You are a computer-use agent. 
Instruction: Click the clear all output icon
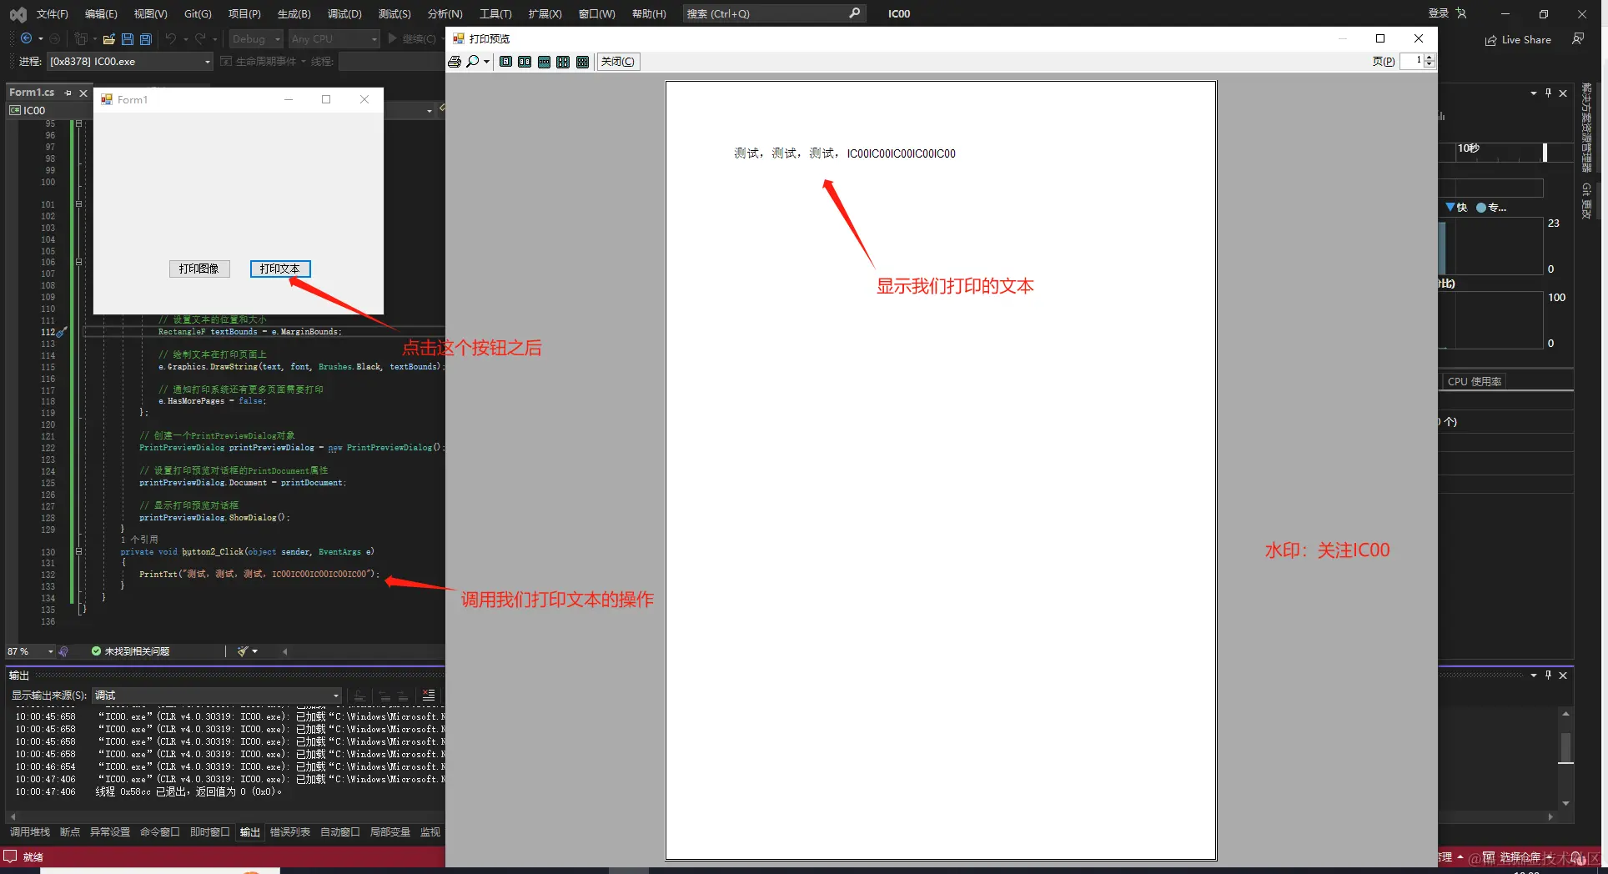point(429,695)
